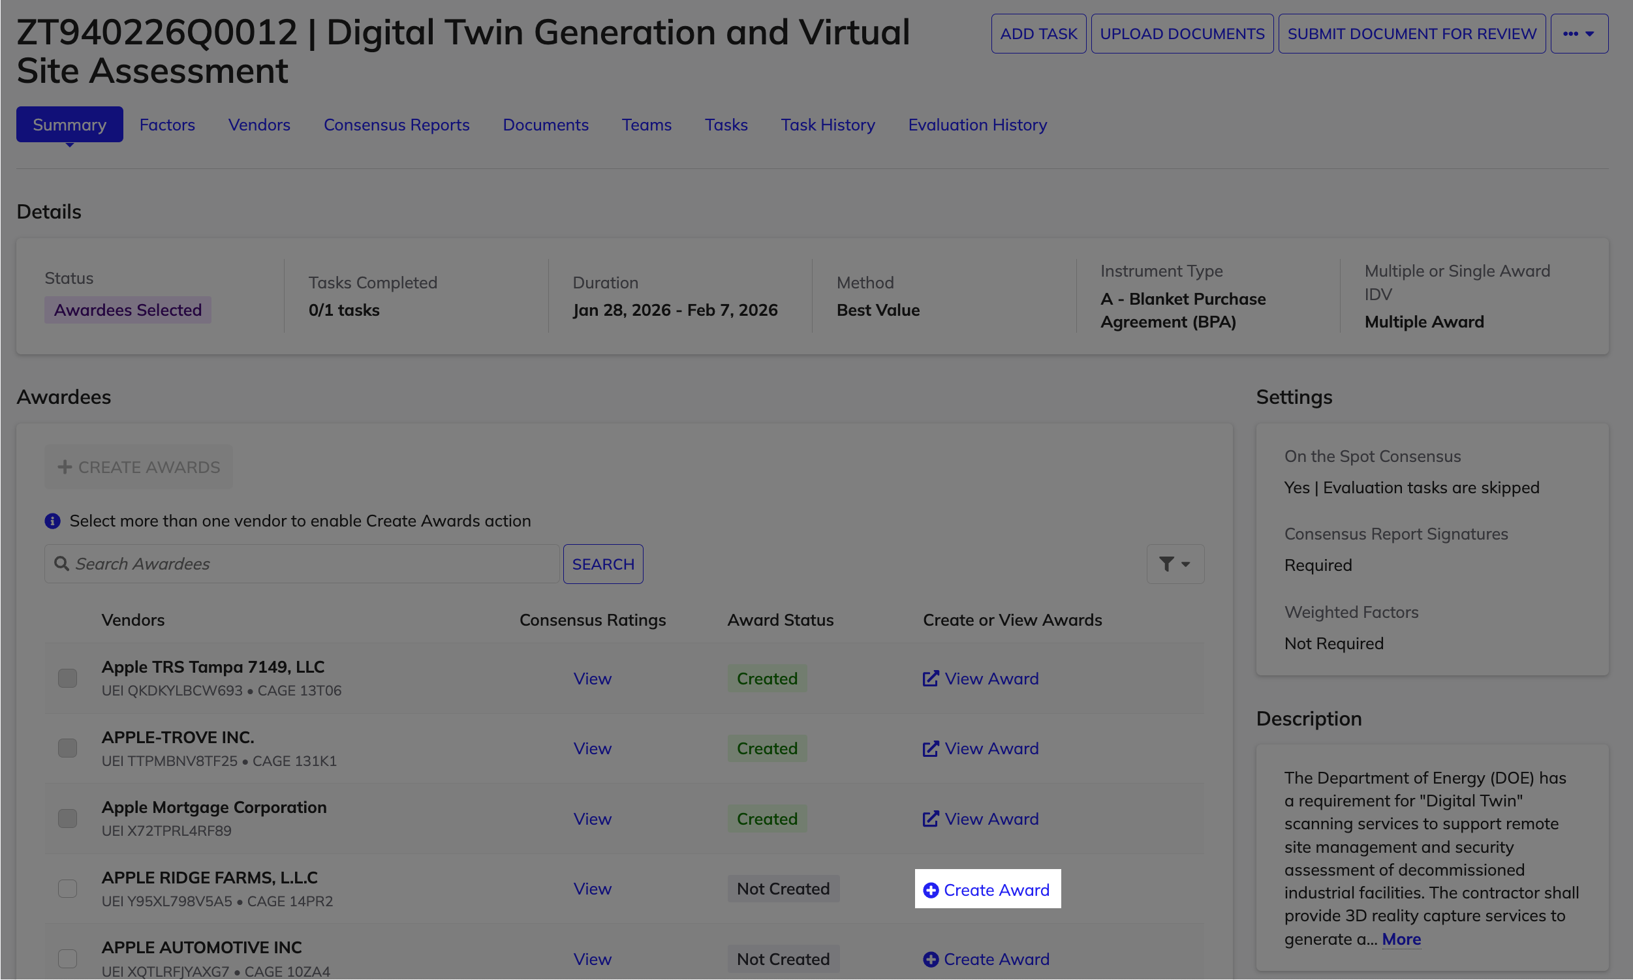Open View Award for Apple TRS Tampa
The height and width of the screenshot is (980, 1633).
click(981, 678)
